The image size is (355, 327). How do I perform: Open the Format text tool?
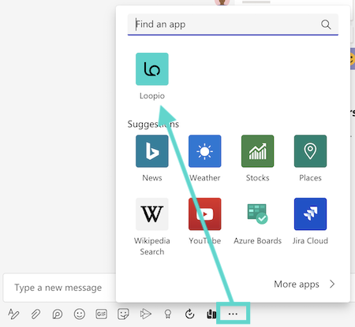tap(13, 314)
